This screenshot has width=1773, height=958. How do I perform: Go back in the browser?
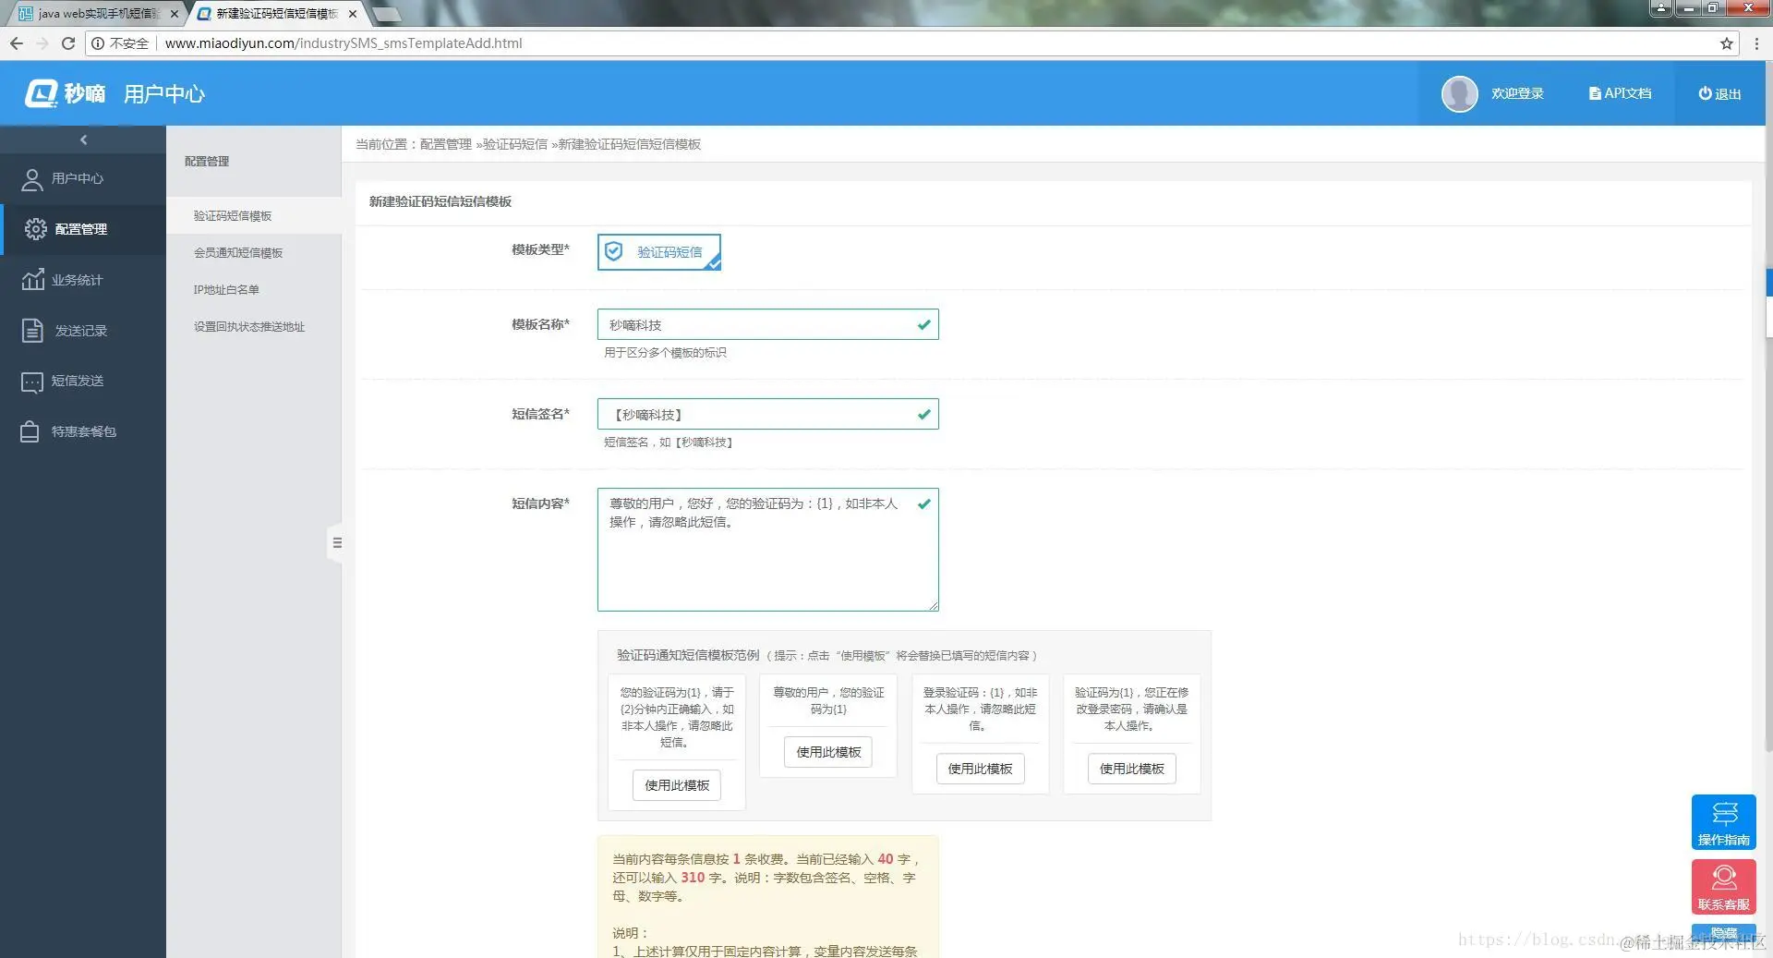[16, 43]
